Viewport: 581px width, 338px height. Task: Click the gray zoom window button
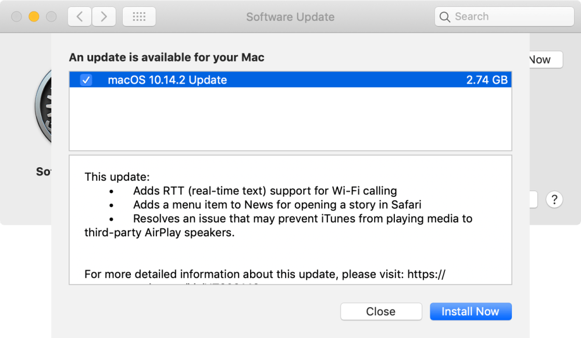(51, 17)
